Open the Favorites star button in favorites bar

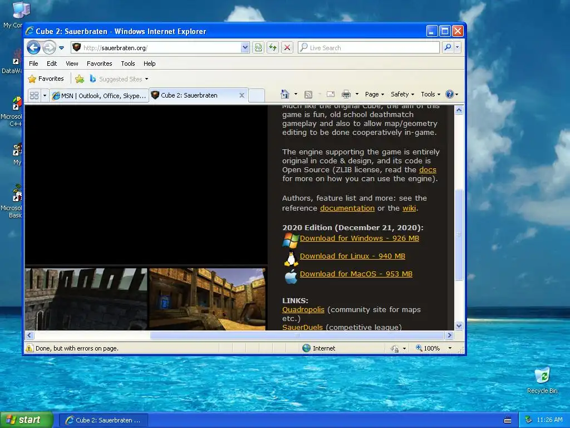tap(46, 79)
